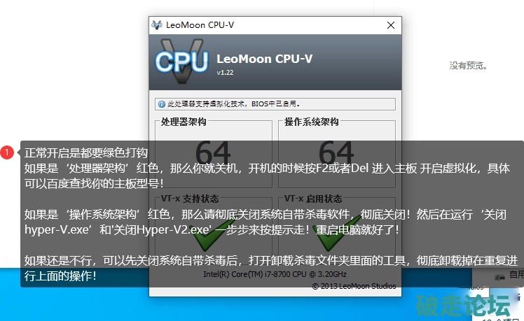Click the large CPU-V logo in the banner
524x321 pixels.
click(x=182, y=62)
